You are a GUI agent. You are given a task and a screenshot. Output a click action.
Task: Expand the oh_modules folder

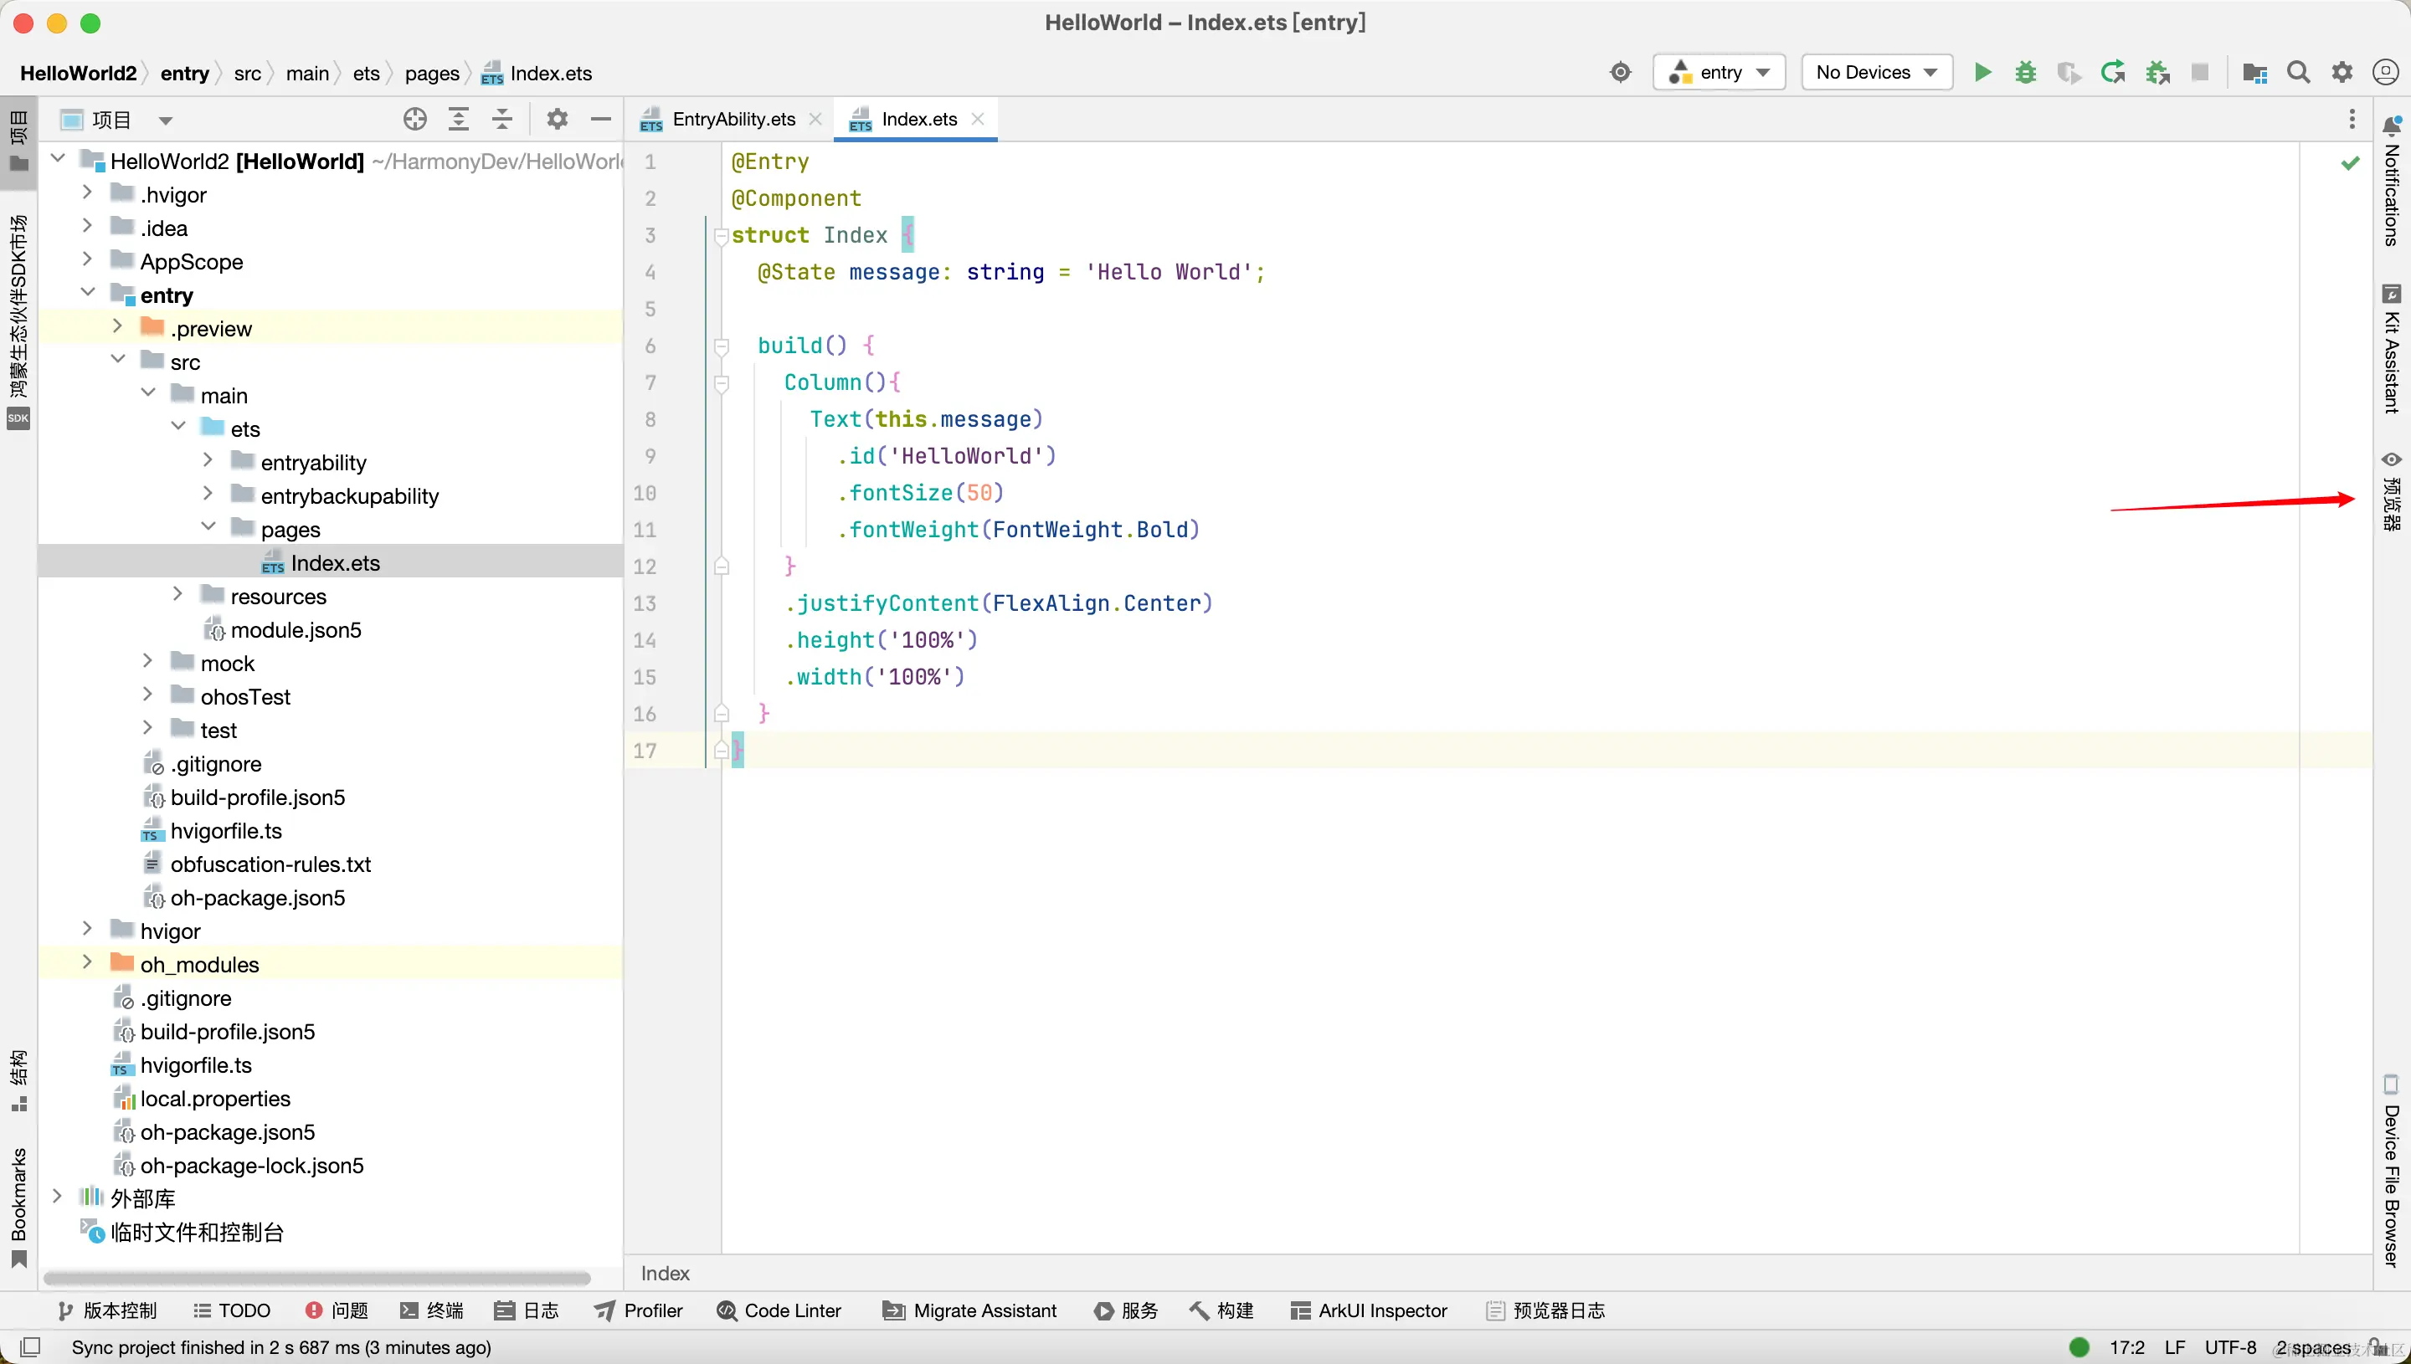click(x=87, y=963)
